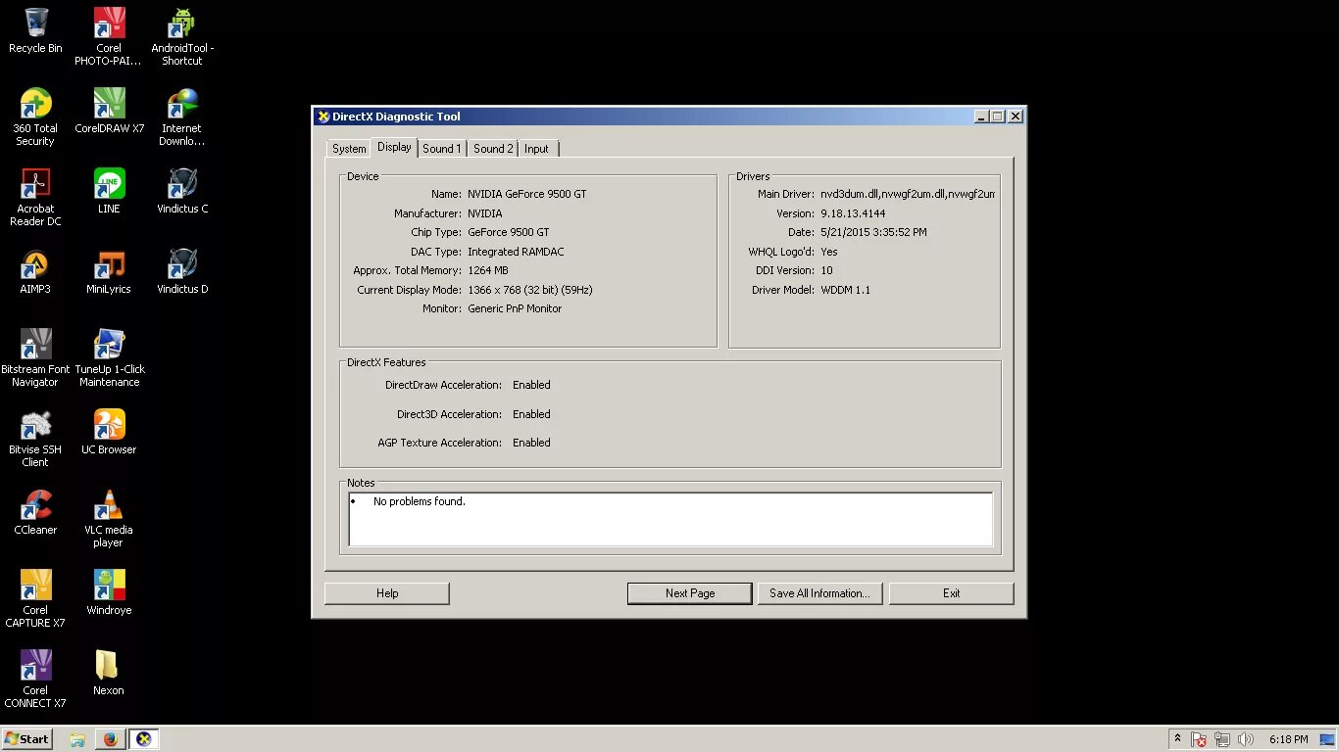
Task: Open Internet Download Manager icon
Action: coord(182,117)
